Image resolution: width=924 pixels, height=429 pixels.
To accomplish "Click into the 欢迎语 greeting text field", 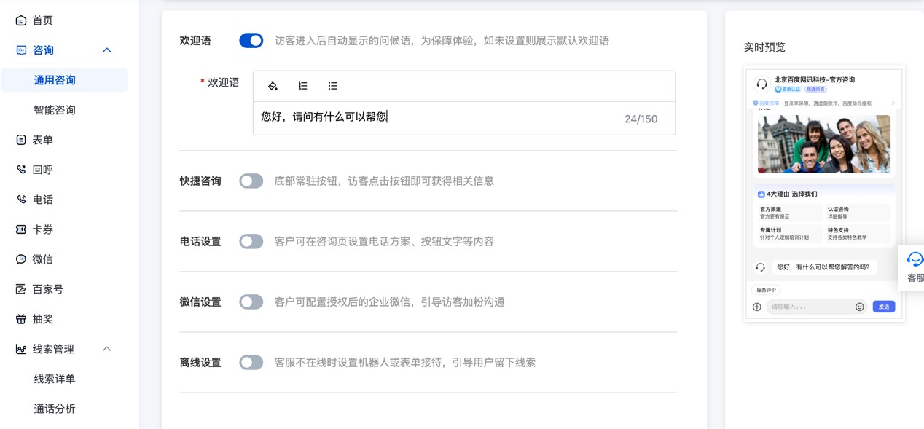I will pyautogui.click(x=437, y=117).
